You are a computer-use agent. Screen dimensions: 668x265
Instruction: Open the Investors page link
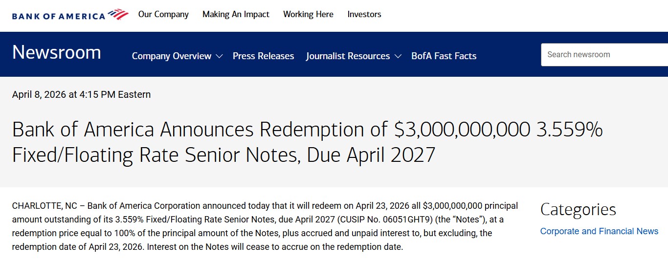pos(364,14)
